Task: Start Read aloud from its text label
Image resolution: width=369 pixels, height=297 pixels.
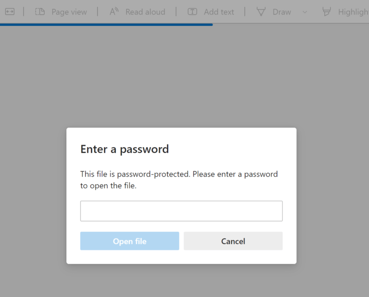Action: [145, 12]
